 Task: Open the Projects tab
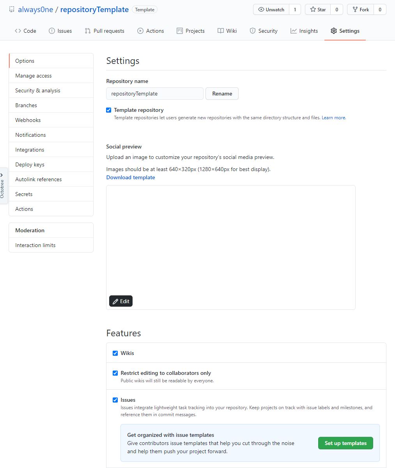[191, 31]
